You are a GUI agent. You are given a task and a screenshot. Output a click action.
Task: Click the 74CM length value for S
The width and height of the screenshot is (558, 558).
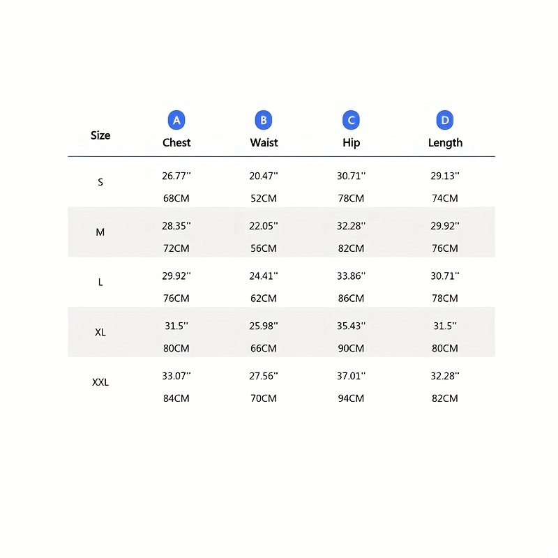click(445, 198)
